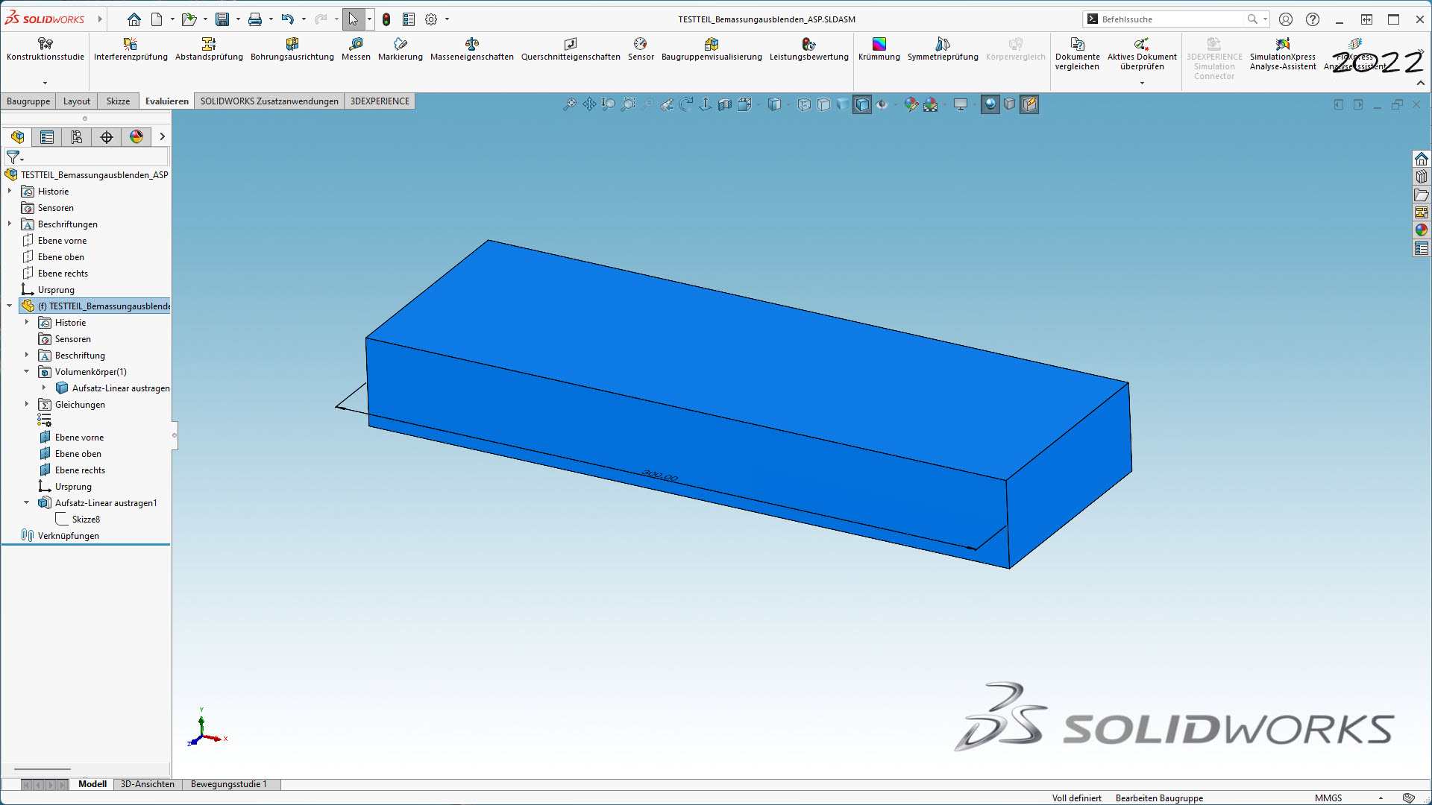Open hide/show items eye icon
Image resolution: width=1432 pixels, height=805 pixels.
pos(882,104)
